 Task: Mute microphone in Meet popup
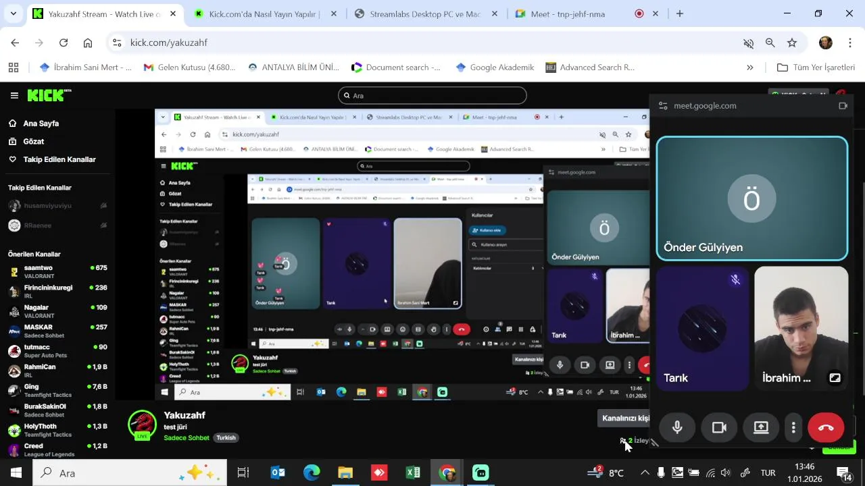point(677,428)
